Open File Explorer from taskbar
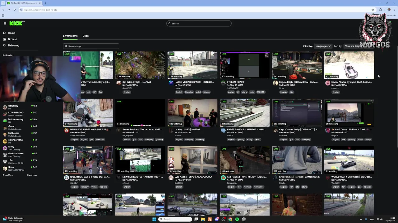The height and width of the screenshot is (223, 398). tap(203, 219)
